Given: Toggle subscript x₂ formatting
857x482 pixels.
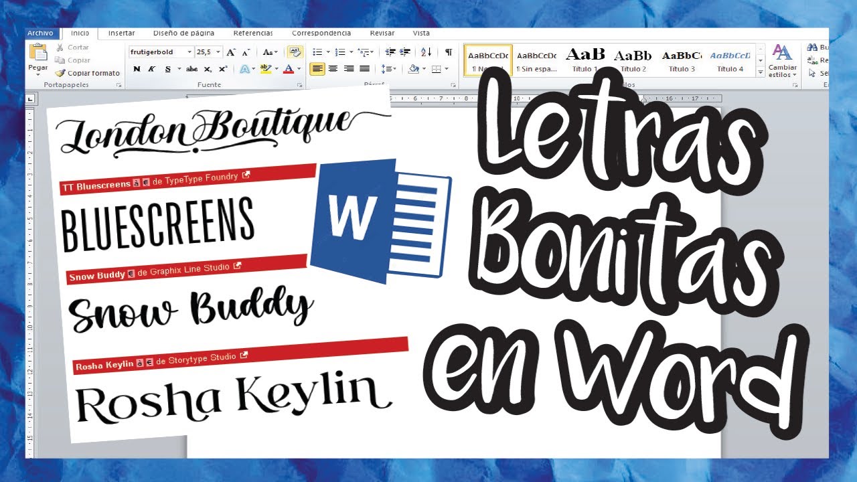Looking at the screenshot, I should [208, 69].
